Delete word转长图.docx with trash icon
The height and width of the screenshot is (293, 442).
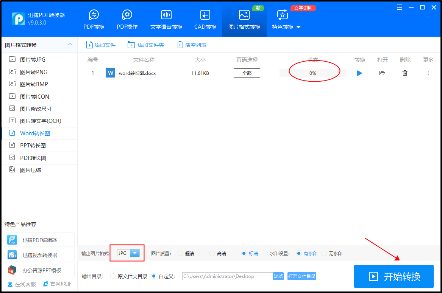pyautogui.click(x=405, y=73)
